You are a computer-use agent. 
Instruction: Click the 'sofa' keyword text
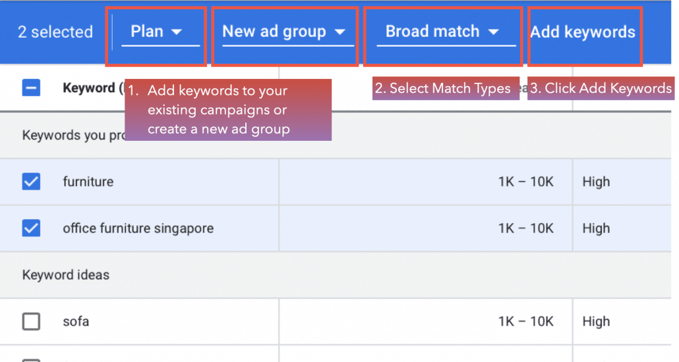click(76, 322)
